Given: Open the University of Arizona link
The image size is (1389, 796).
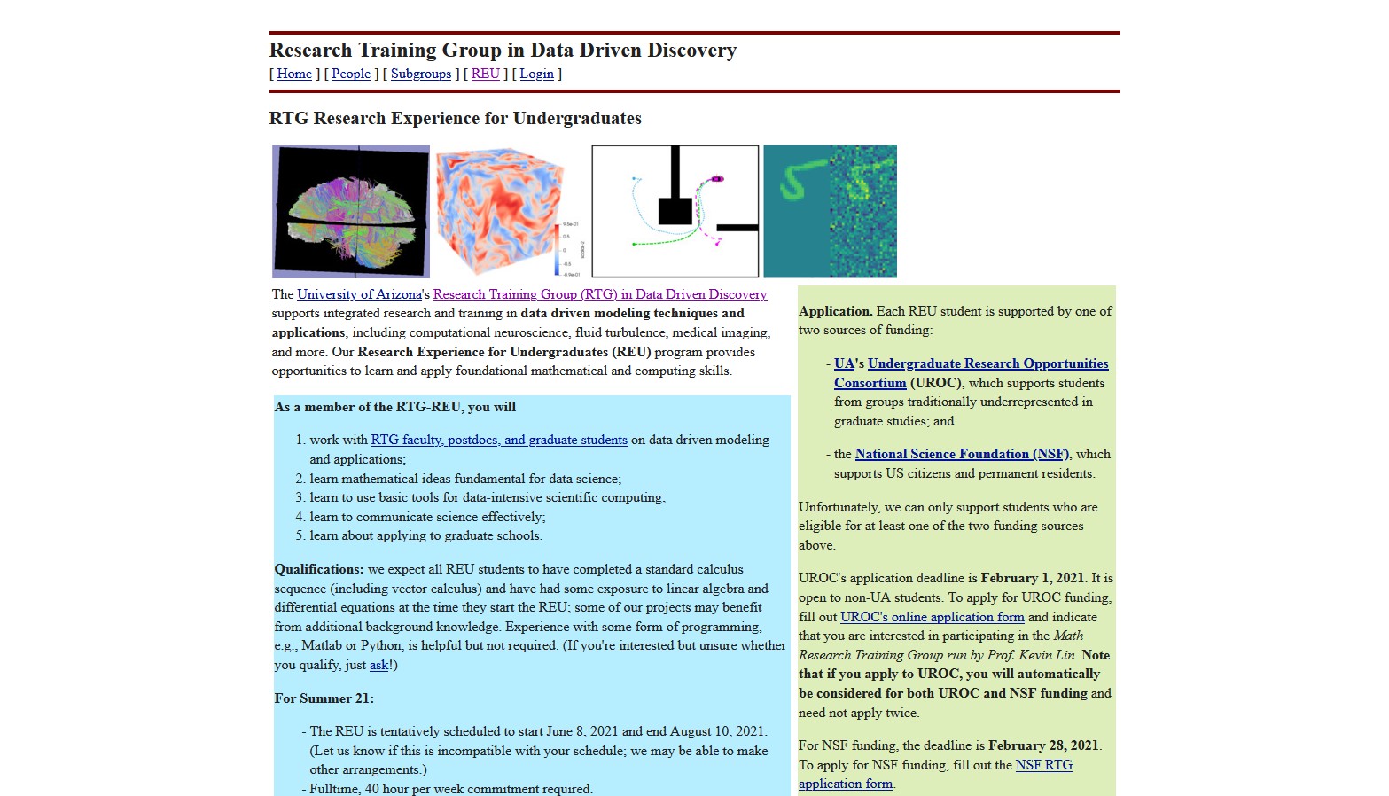Looking at the screenshot, I should click(x=359, y=294).
